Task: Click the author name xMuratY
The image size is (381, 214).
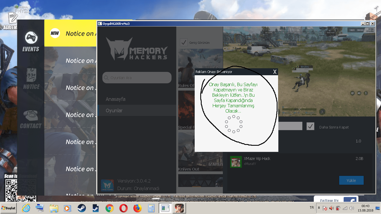Action: click(x=250, y=164)
